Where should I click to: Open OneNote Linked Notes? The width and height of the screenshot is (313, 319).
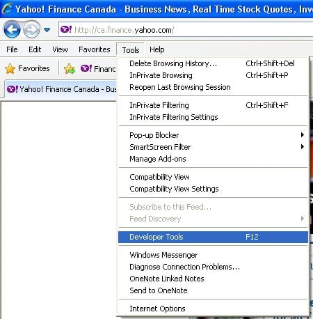point(214,279)
